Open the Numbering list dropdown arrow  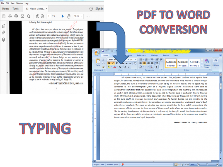[149, 60]
